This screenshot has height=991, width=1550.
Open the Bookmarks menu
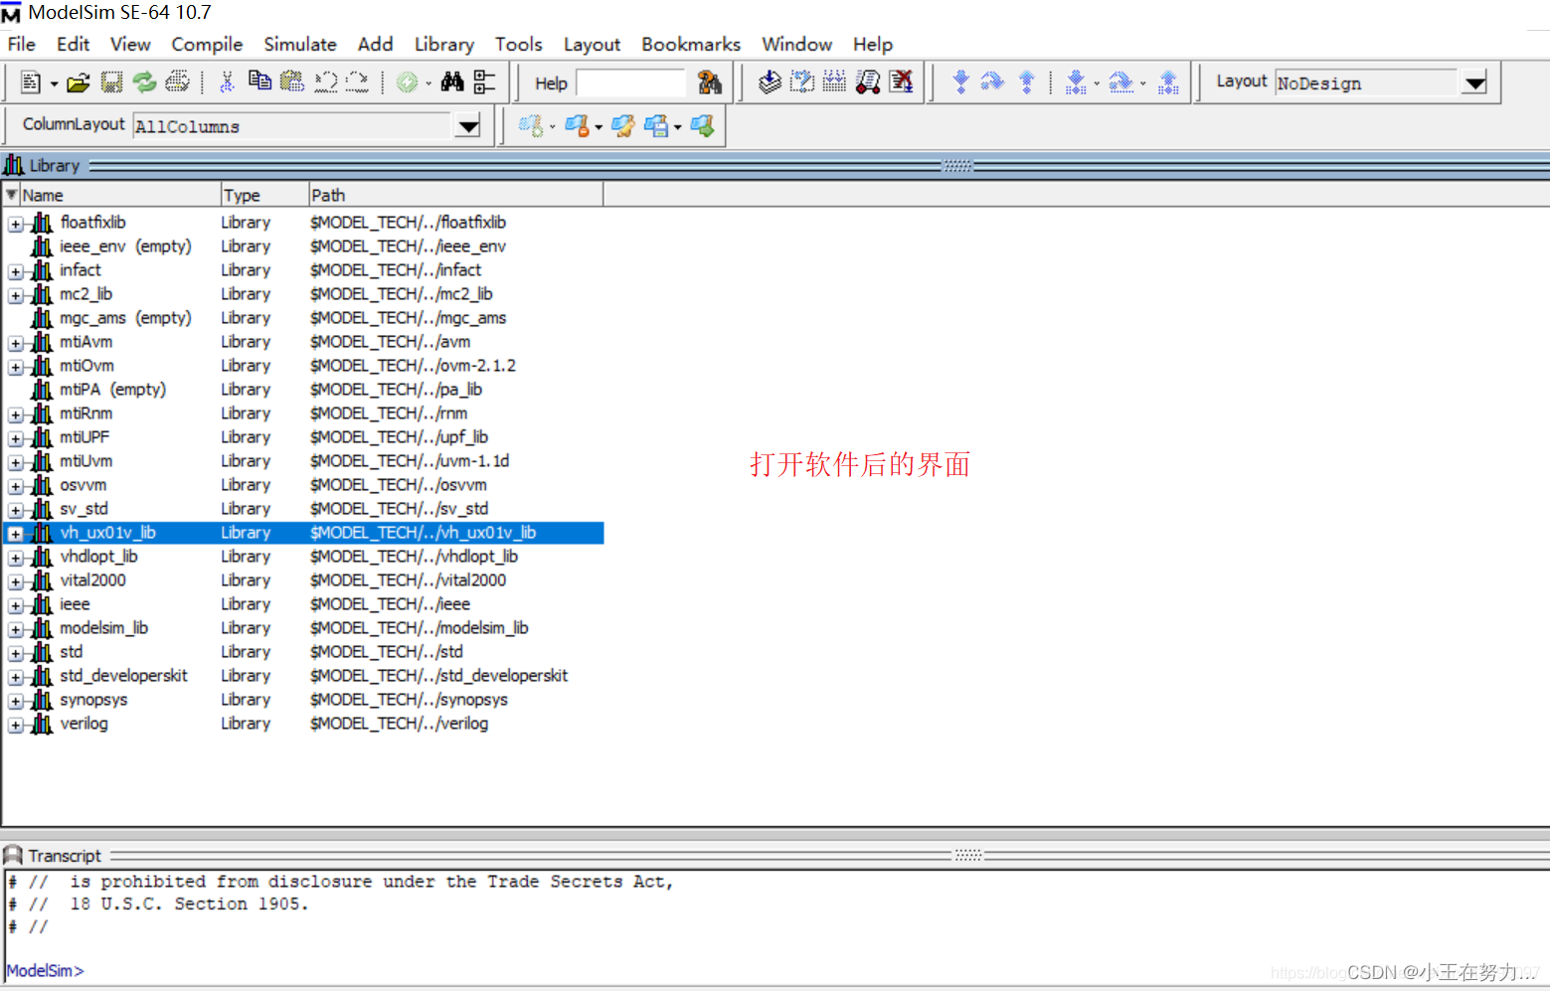click(x=691, y=44)
